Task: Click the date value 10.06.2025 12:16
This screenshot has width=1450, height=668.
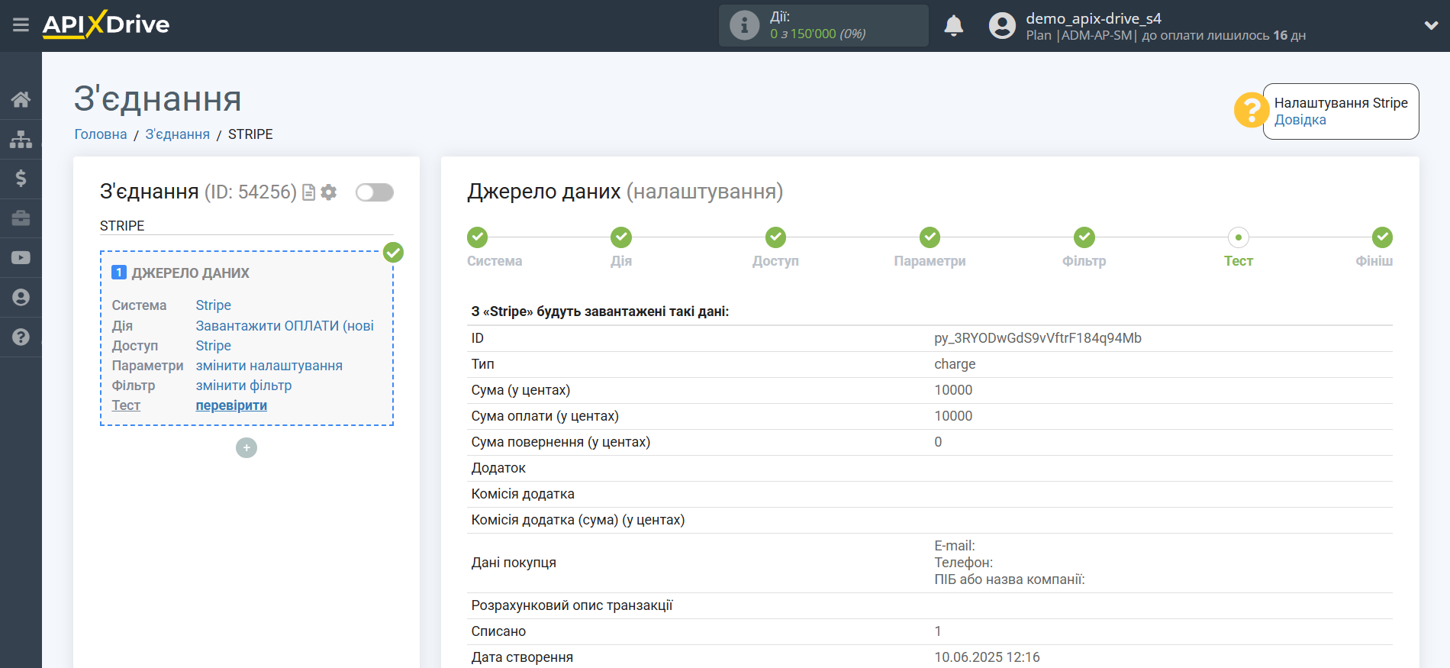Action: tap(987, 657)
